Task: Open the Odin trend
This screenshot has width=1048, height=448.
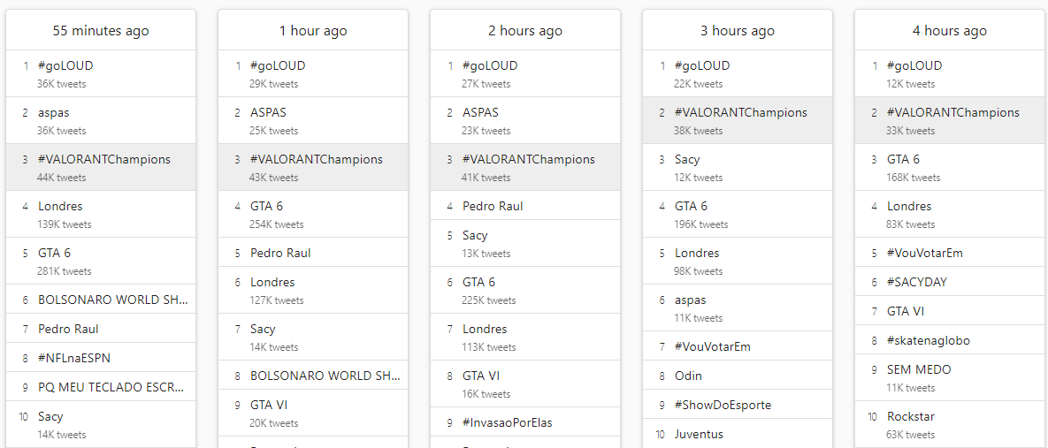Action: [688, 376]
